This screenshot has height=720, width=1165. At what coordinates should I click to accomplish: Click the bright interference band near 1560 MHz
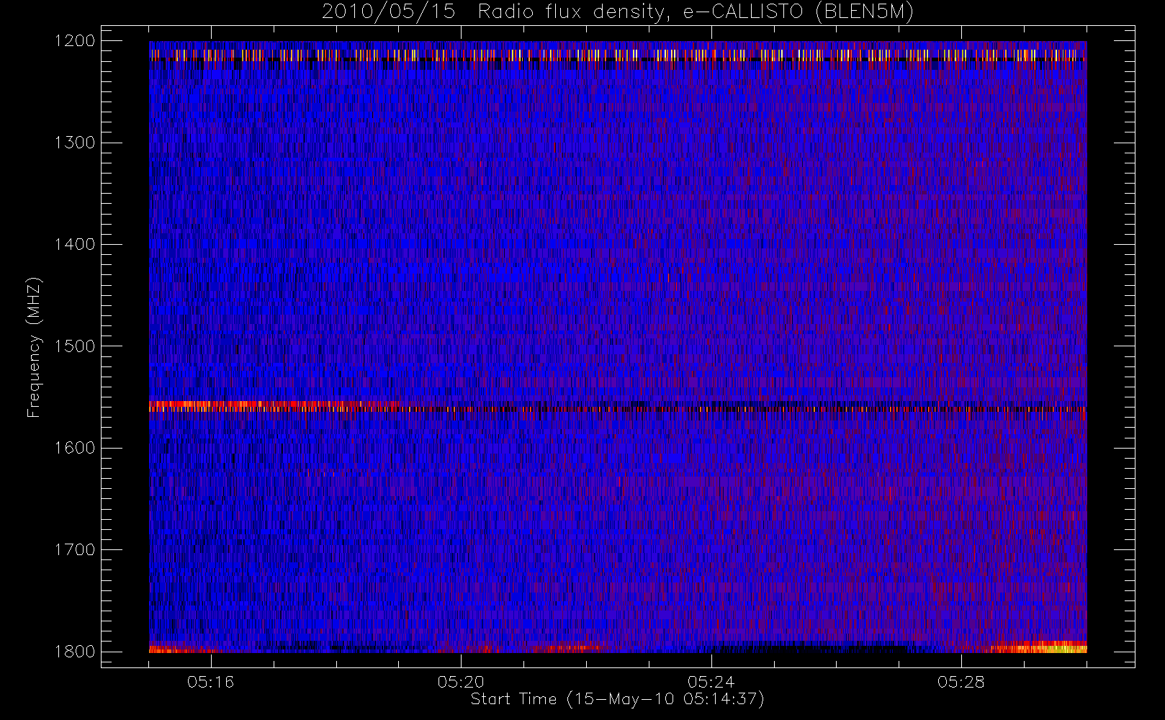click(618, 407)
